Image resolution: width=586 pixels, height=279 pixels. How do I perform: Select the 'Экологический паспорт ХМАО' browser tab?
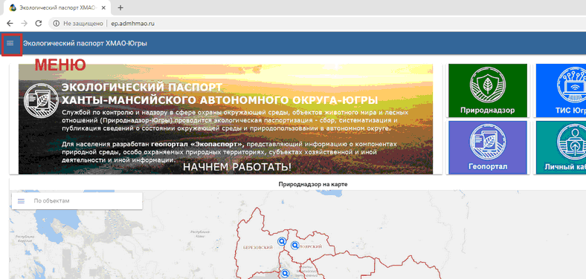[58, 8]
